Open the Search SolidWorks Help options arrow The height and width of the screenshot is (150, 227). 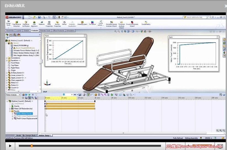point(210,17)
